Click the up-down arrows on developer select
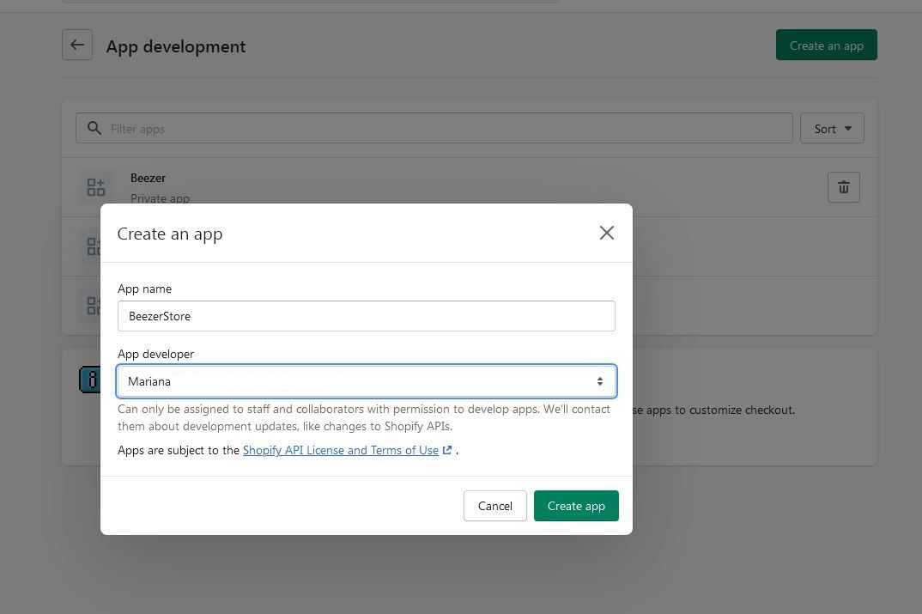922x614 pixels. (600, 381)
